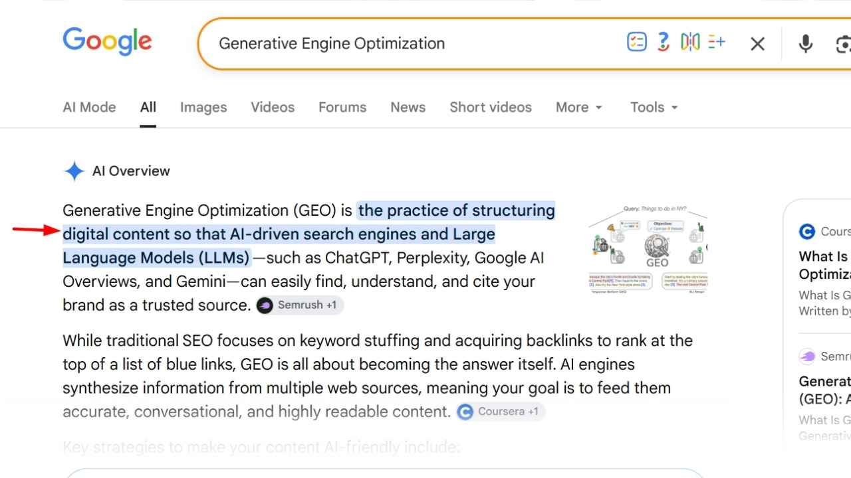Image resolution: width=851 pixels, height=478 pixels.
Task: Click the mirrored compare icon in the search bar
Action: [690, 42]
